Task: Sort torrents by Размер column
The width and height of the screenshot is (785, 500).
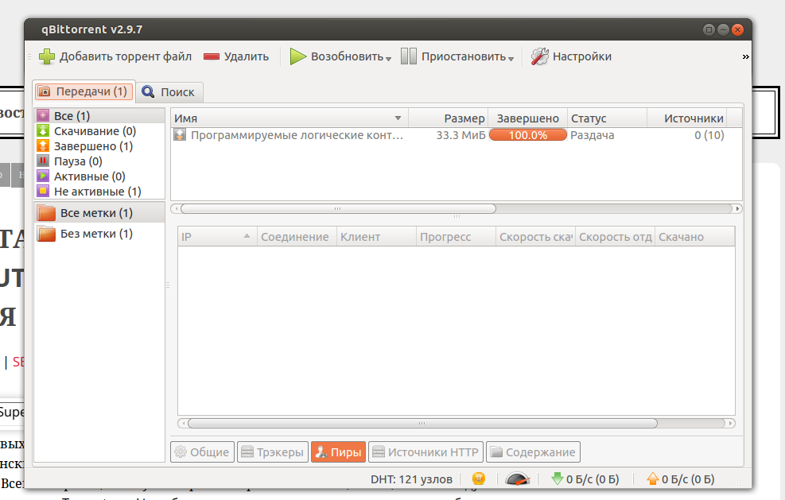Action: (448, 118)
